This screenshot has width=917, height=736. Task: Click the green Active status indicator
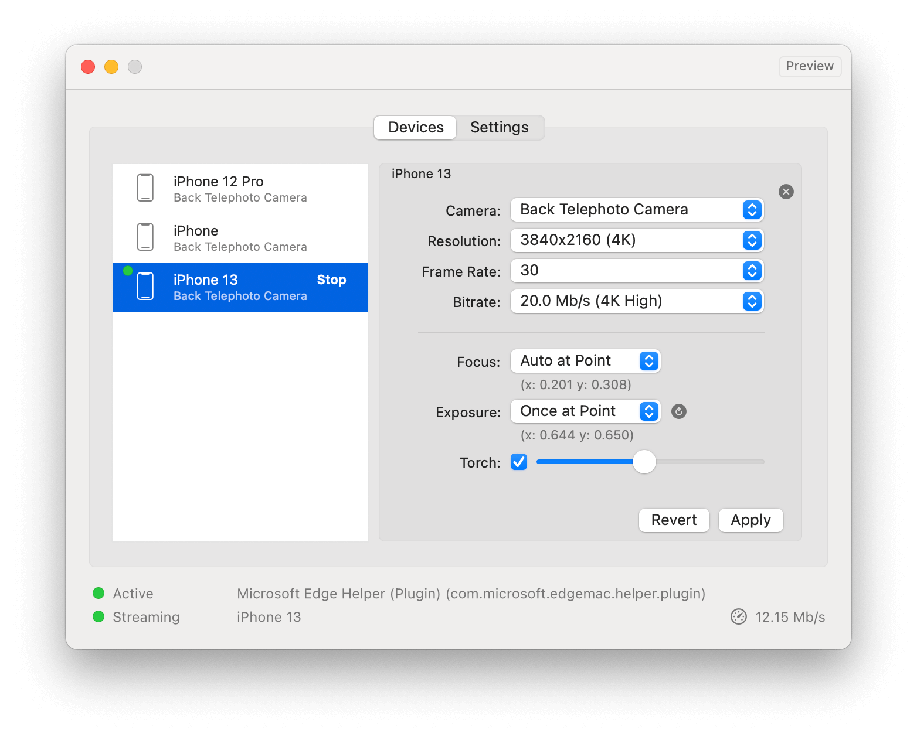coord(99,593)
